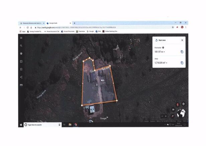Open Projects bookmark icon in sidebar
206x146 pixels.
point(21,69)
